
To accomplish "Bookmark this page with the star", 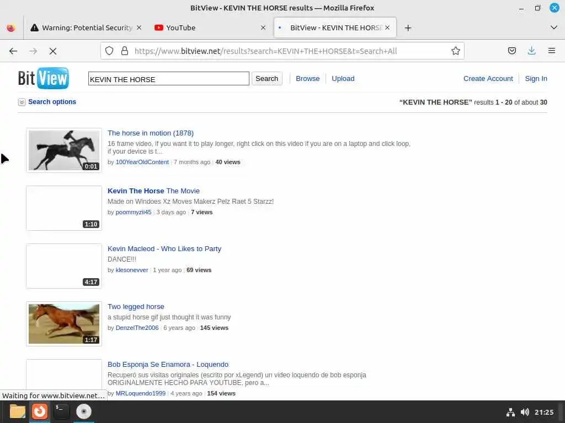I will pyautogui.click(x=455, y=51).
